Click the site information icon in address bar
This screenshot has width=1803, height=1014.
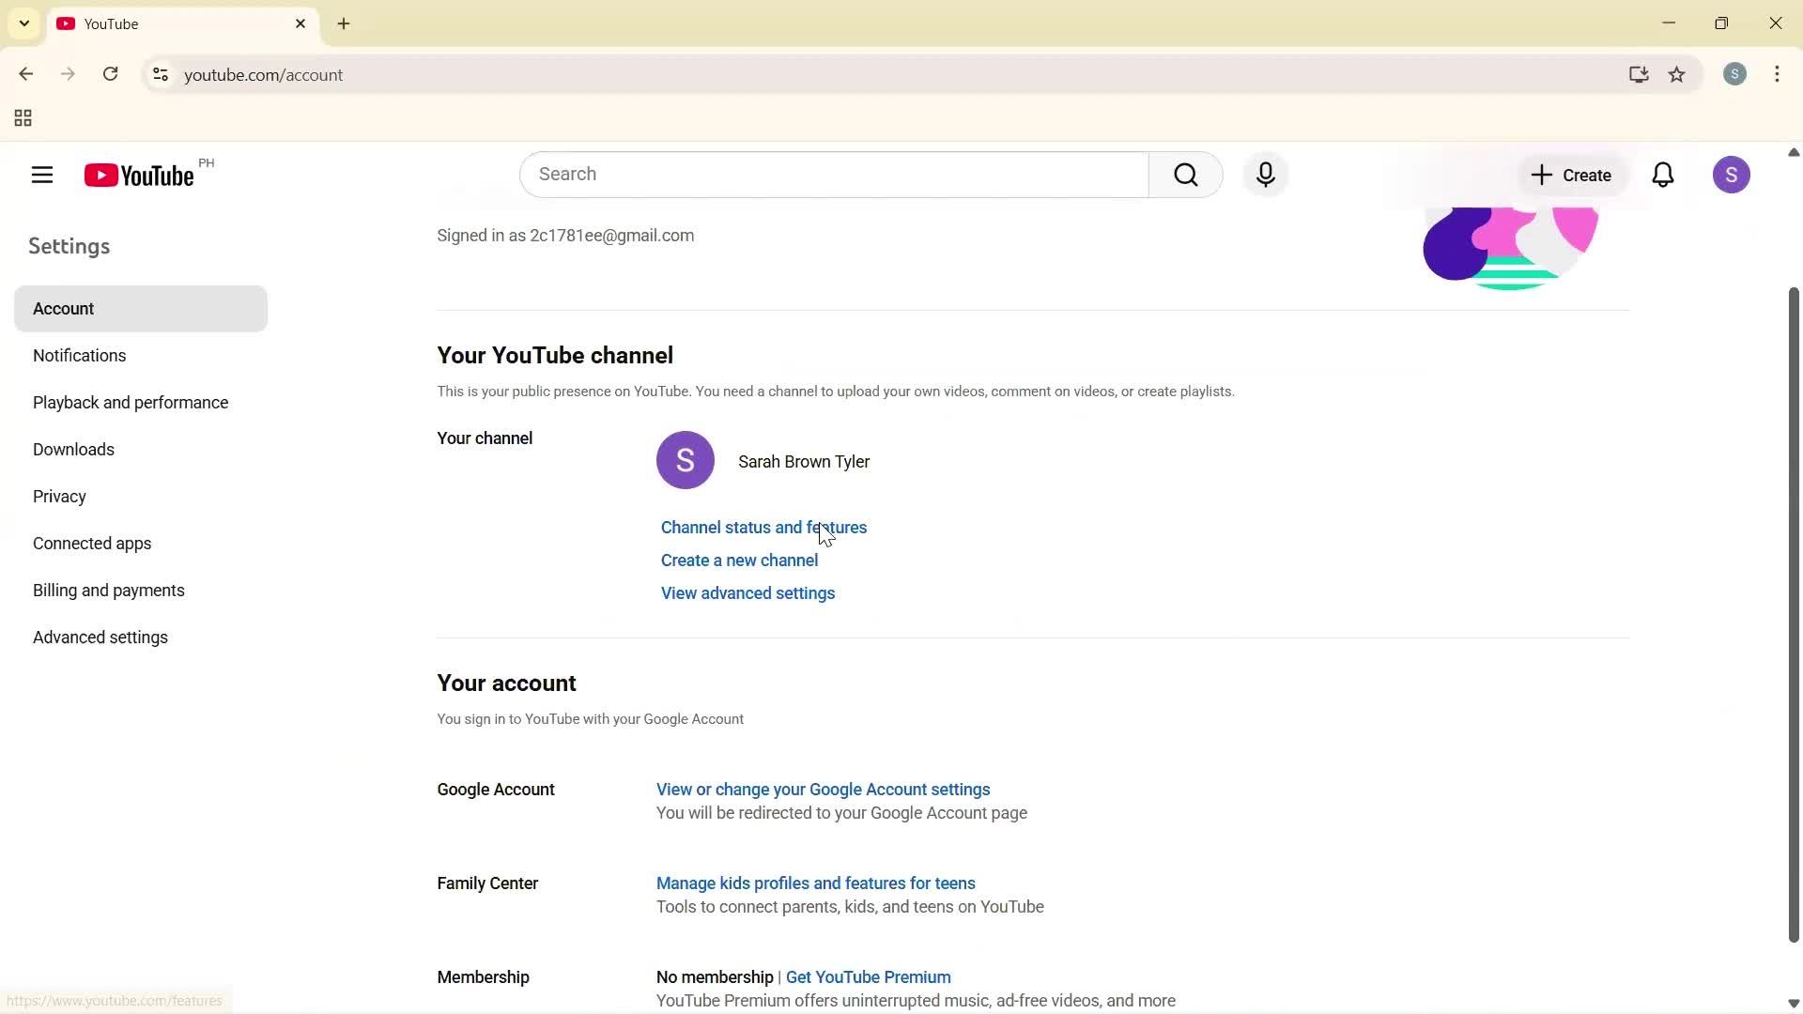pyautogui.click(x=160, y=75)
